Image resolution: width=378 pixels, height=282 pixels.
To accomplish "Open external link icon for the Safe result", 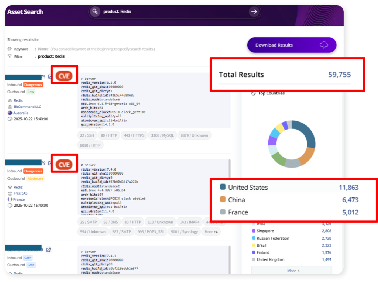I will click(x=48, y=250).
